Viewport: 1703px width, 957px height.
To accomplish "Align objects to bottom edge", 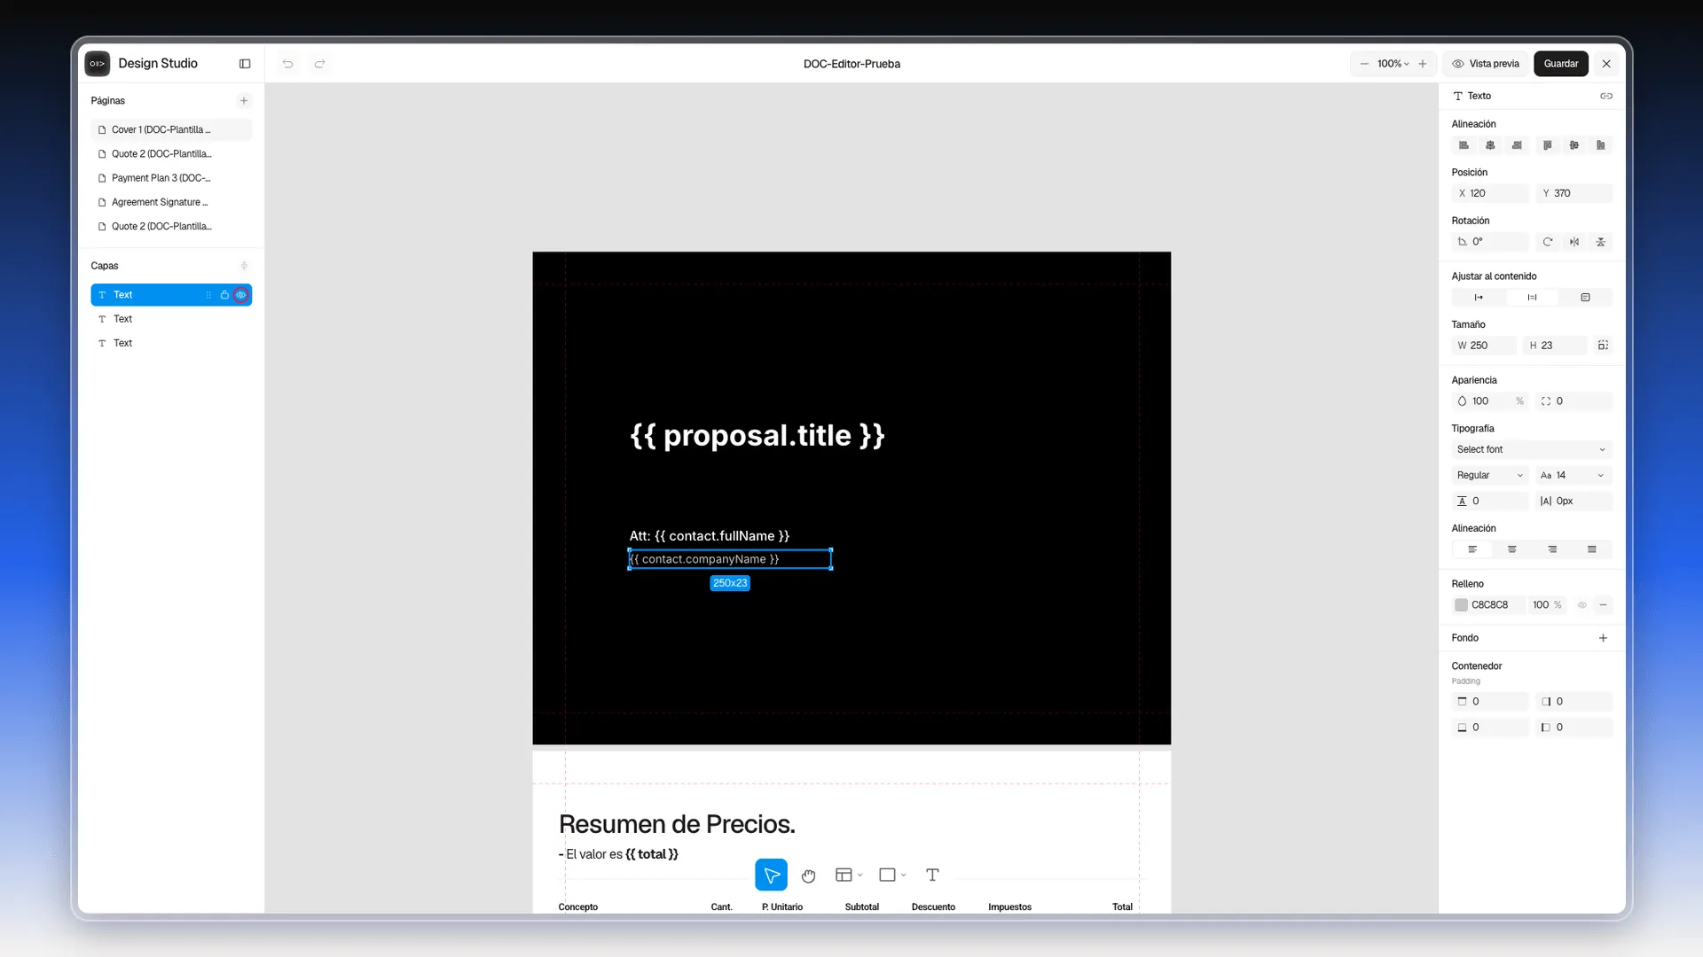I will pyautogui.click(x=1601, y=145).
